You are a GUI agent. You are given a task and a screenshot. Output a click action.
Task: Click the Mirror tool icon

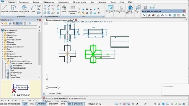[x=48, y=9]
